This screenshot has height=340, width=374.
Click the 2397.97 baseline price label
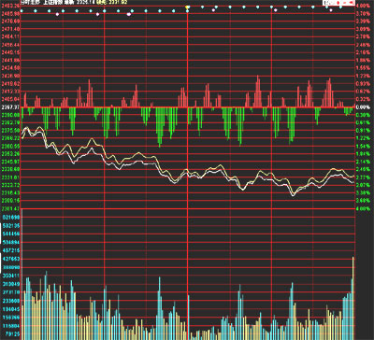coord(11,107)
